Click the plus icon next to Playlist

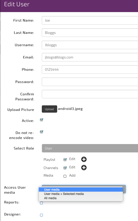(84, 159)
